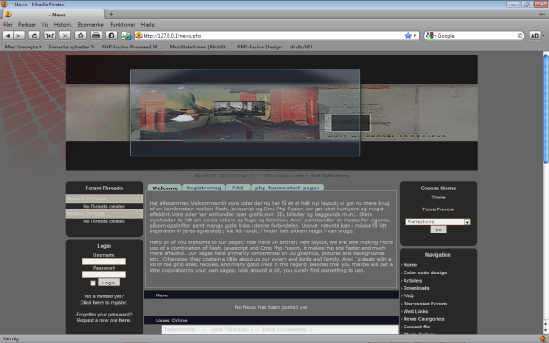549x343 pixels.
Task: Open the Bogmærker menu
Action: pyautogui.click(x=91, y=24)
